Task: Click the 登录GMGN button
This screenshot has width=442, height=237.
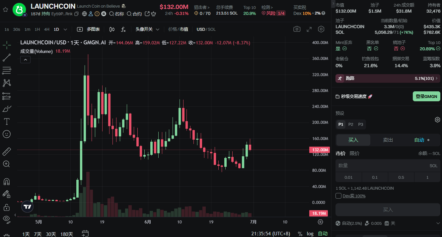Action: [x=426, y=96]
